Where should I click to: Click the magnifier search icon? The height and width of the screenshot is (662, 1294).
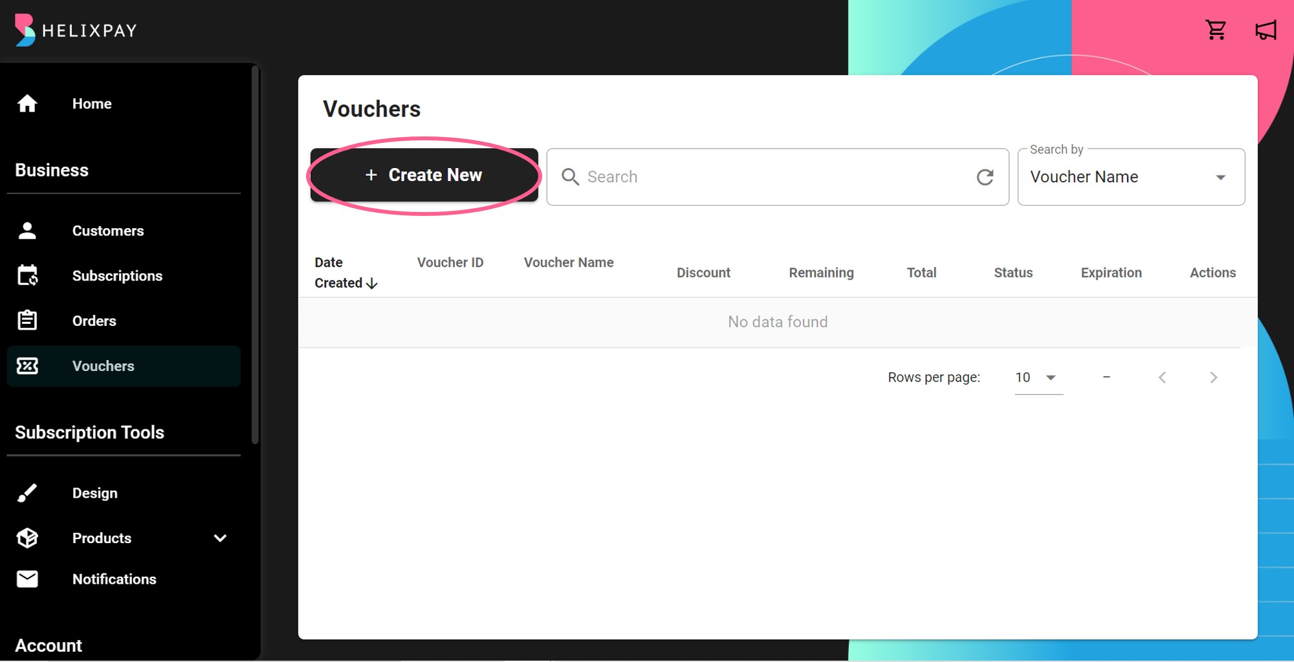pos(570,176)
